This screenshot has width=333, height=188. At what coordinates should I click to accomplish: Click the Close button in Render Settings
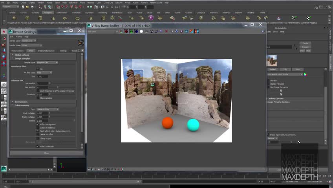pyautogui.click(x=46, y=153)
